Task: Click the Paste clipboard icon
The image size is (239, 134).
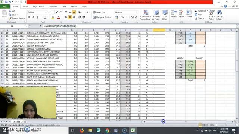Action: point(4,12)
